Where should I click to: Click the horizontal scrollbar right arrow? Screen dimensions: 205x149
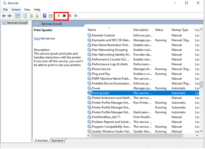(x=197, y=135)
